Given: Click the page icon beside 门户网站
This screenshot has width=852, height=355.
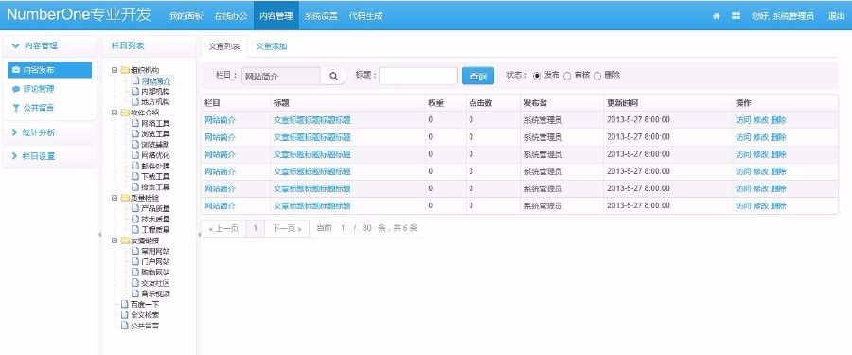Looking at the screenshot, I should pyautogui.click(x=135, y=261).
